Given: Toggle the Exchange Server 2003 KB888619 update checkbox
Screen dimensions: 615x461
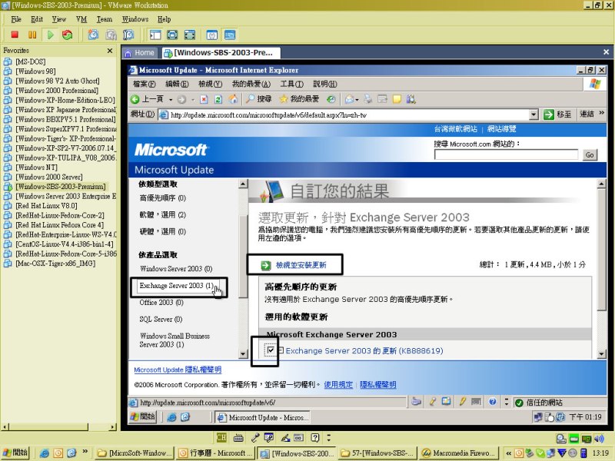Looking at the screenshot, I should pyautogui.click(x=271, y=350).
